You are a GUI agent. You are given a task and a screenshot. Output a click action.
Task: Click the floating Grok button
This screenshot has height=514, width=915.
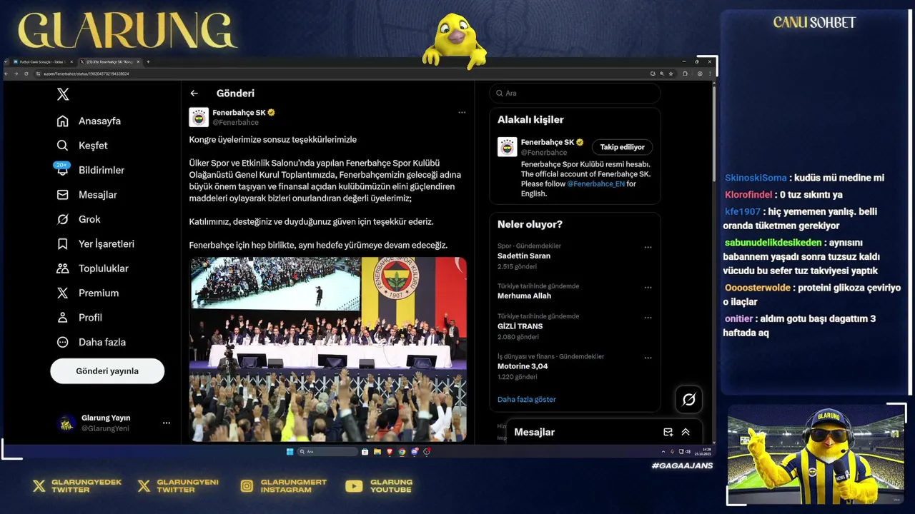[689, 400]
